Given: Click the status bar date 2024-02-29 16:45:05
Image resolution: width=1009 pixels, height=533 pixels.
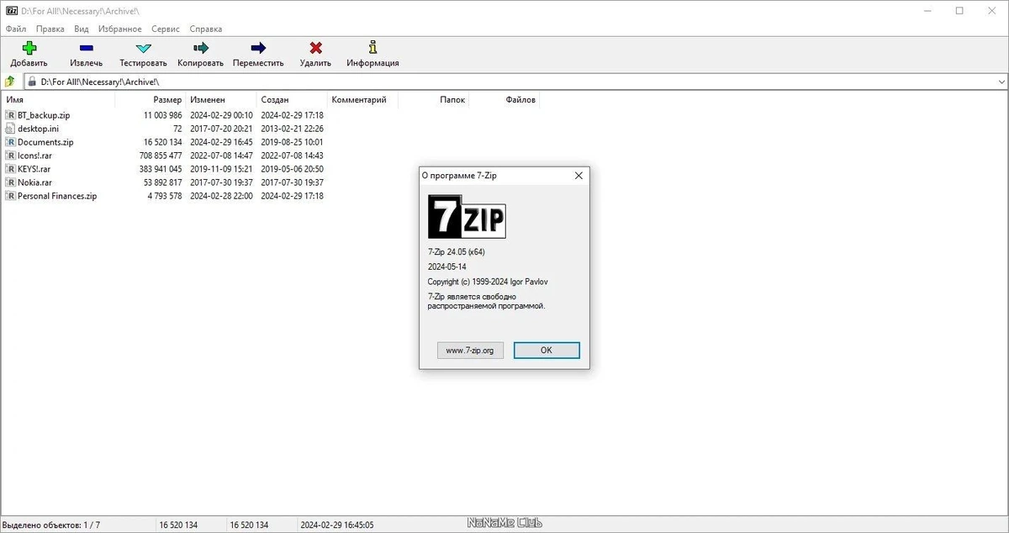Looking at the screenshot, I should (x=337, y=525).
